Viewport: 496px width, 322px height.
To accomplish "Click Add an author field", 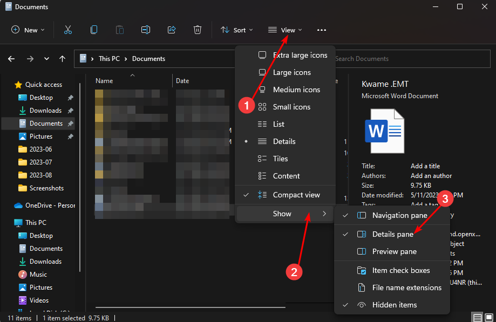I will tap(431, 176).
